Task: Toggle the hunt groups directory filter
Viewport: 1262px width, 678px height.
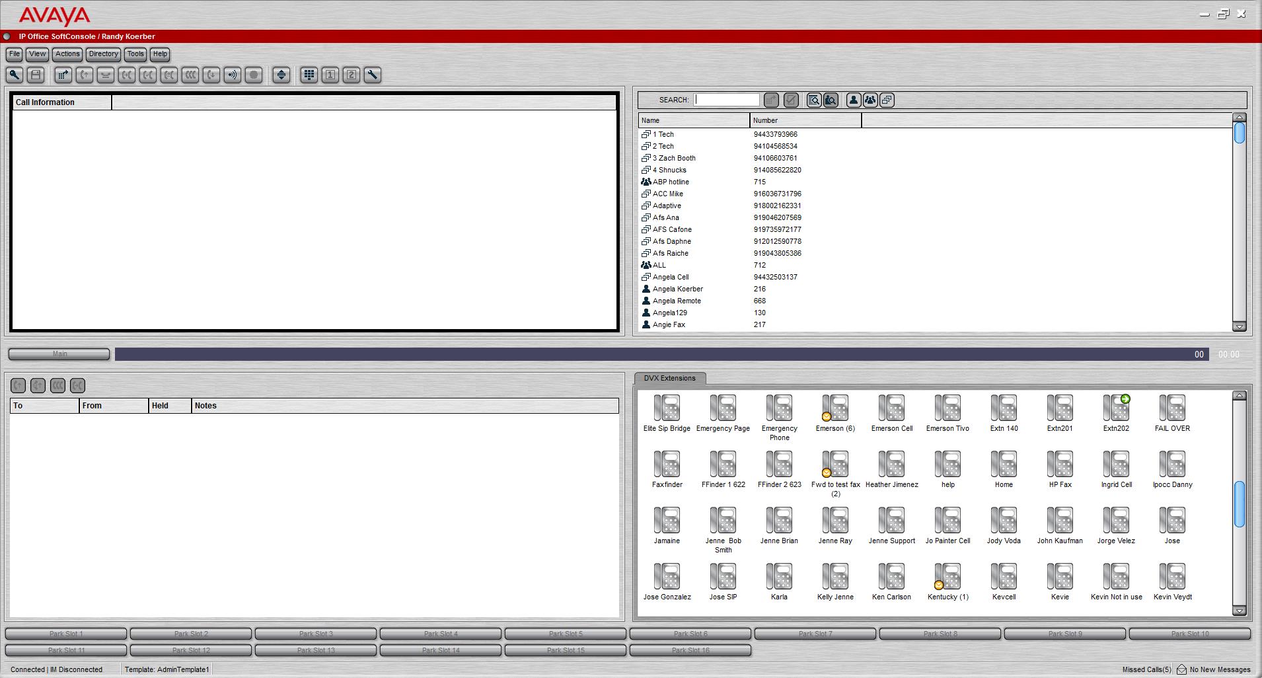Action: [x=870, y=100]
